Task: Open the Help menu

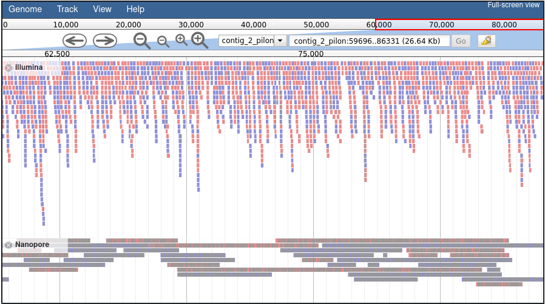Action: [x=135, y=9]
